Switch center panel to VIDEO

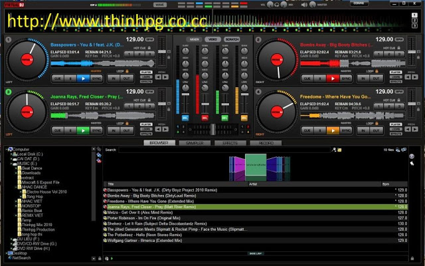tap(212, 39)
